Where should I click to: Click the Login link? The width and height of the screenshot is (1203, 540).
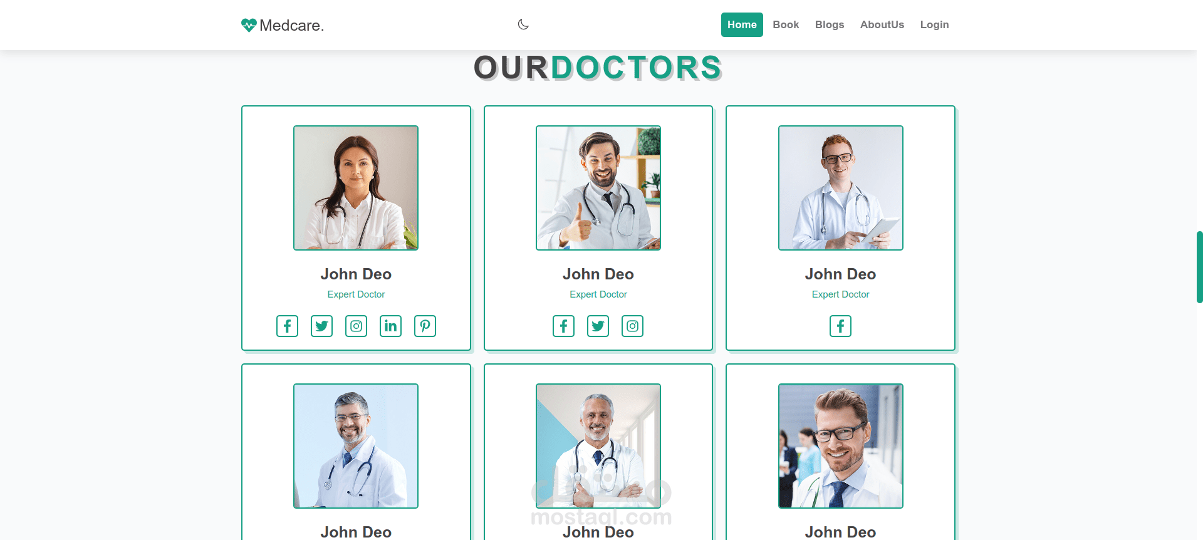(934, 24)
